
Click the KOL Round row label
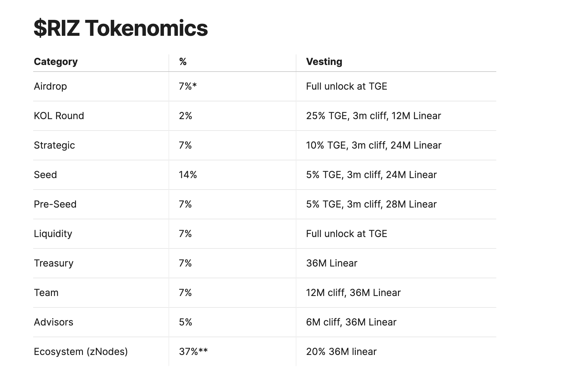[59, 116]
